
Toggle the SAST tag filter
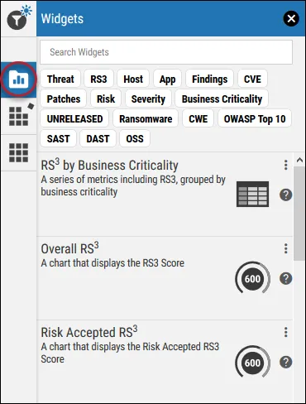(58, 139)
